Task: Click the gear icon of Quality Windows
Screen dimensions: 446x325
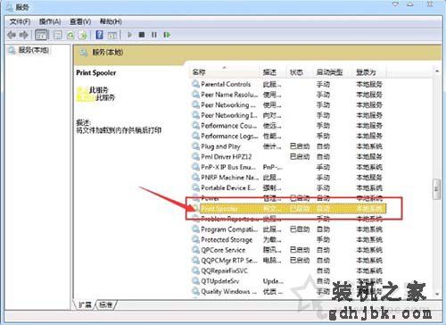Action: 195,291
